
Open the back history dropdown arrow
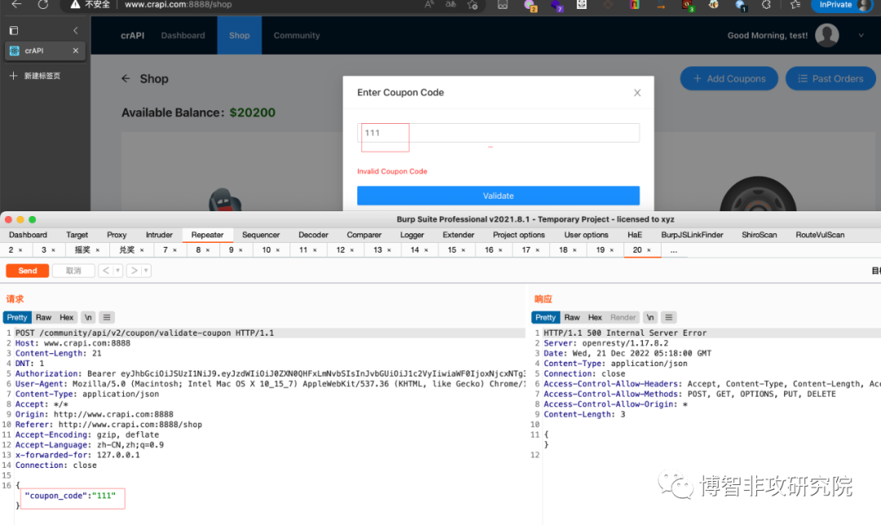coord(117,271)
